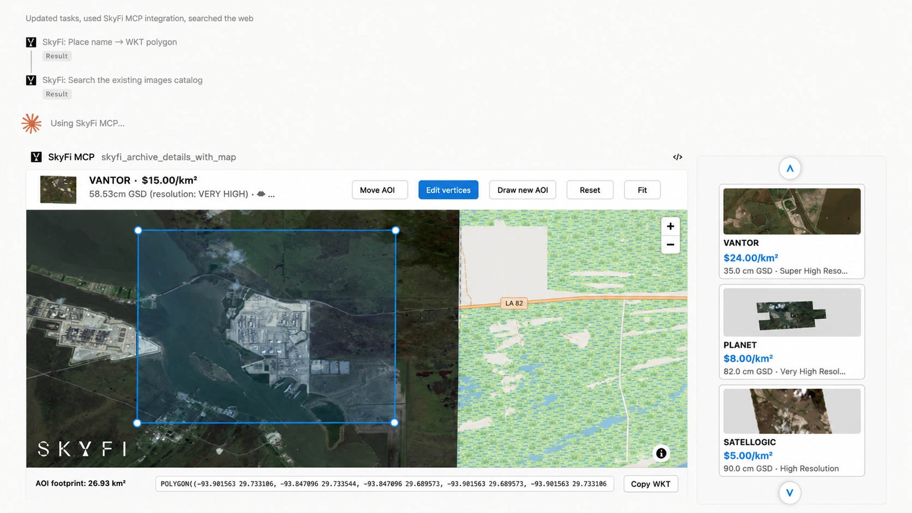Click 'SkyFi: Place name → WKT polygon' text

click(x=110, y=42)
